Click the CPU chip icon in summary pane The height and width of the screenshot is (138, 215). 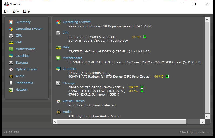point(58,33)
